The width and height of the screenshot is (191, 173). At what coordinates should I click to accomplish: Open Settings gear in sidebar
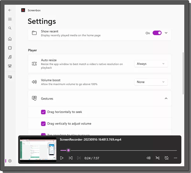coord(10,161)
